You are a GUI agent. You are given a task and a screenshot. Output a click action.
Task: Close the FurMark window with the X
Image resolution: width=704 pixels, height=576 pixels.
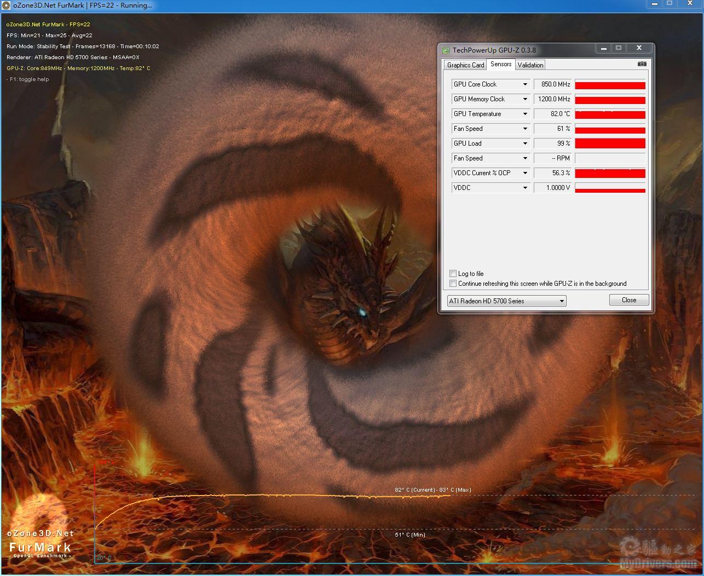689,3
